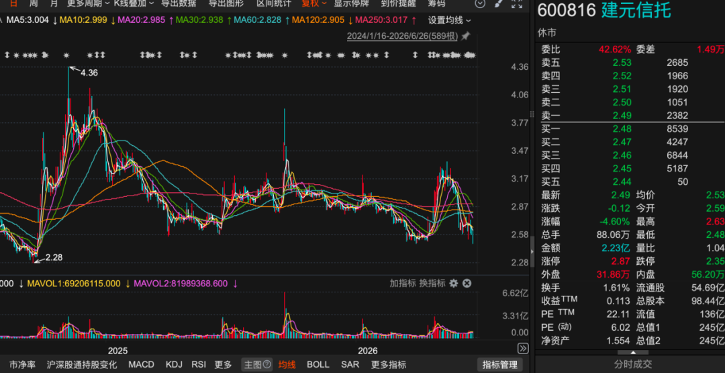Open 更多 sub-chart indicators
The height and width of the screenshot is (373, 725).
[224, 365]
